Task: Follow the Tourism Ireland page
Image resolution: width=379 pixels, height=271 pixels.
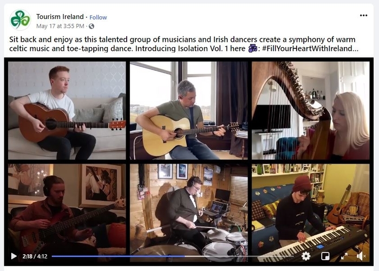Action: 98,17
